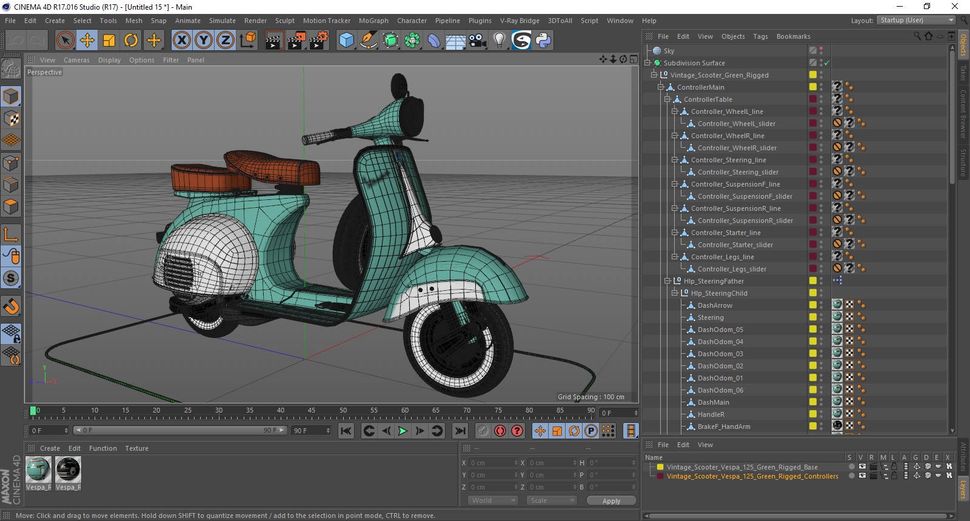Switch to Texture mode checkered cube
Screen dimensions: 970x521
pyautogui.click(x=11, y=119)
